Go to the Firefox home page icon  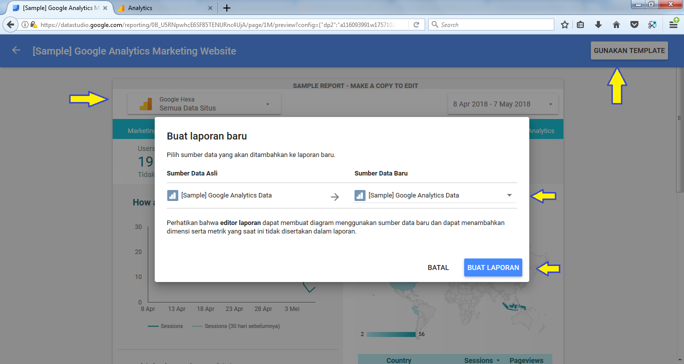(616, 24)
